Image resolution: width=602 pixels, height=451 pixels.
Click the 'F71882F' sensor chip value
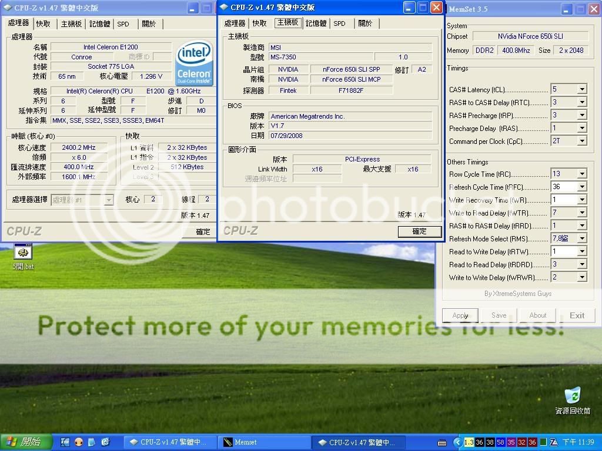pyautogui.click(x=351, y=90)
